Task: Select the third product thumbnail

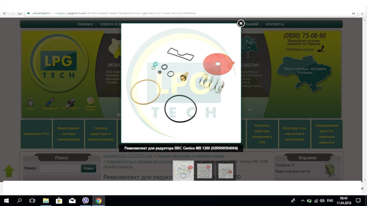Action: pos(226,171)
